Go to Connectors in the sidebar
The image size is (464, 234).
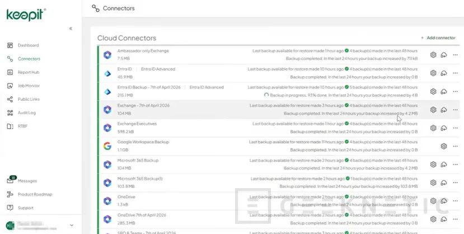[x=29, y=59]
